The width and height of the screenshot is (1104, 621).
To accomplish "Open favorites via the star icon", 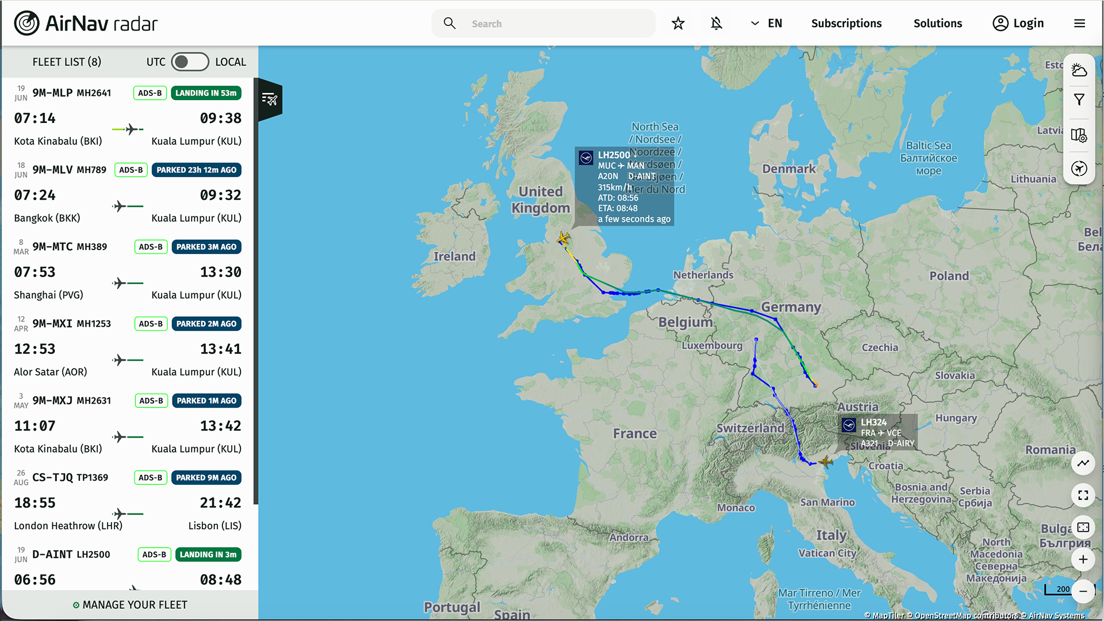I will (x=678, y=24).
